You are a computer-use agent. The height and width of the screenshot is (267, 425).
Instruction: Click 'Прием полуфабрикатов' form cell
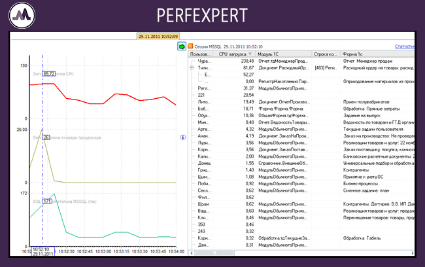pos(366,101)
